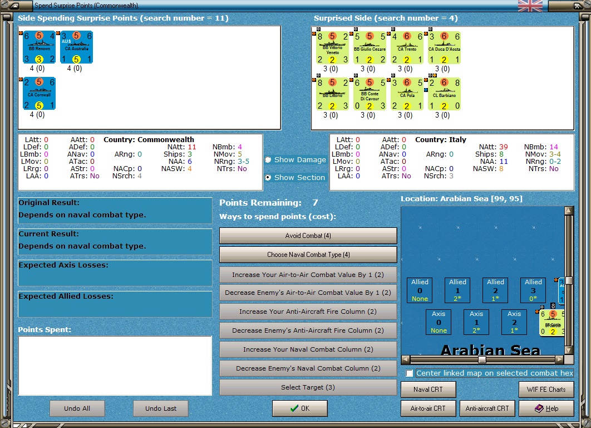Click Commonwealth NAtt value 11

[x=192, y=147]
